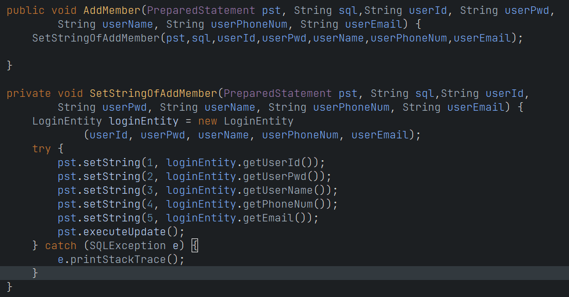This screenshot has width=569, height=297.
Task: Click index 5 in the setString call
Action: point(150,218)
